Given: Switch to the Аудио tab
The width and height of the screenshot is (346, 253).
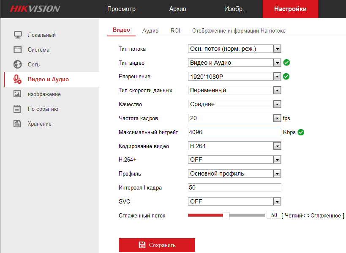Looking at the screenshot, I should click(150, 30).
